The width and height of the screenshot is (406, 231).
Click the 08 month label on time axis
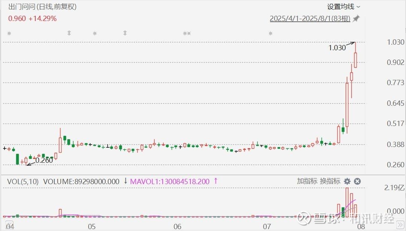pos(361,226)
